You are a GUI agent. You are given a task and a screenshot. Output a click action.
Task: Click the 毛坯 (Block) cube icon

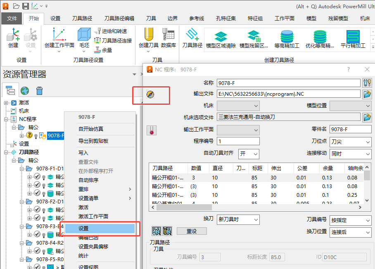pyautogui.click(x=84, y=35)
